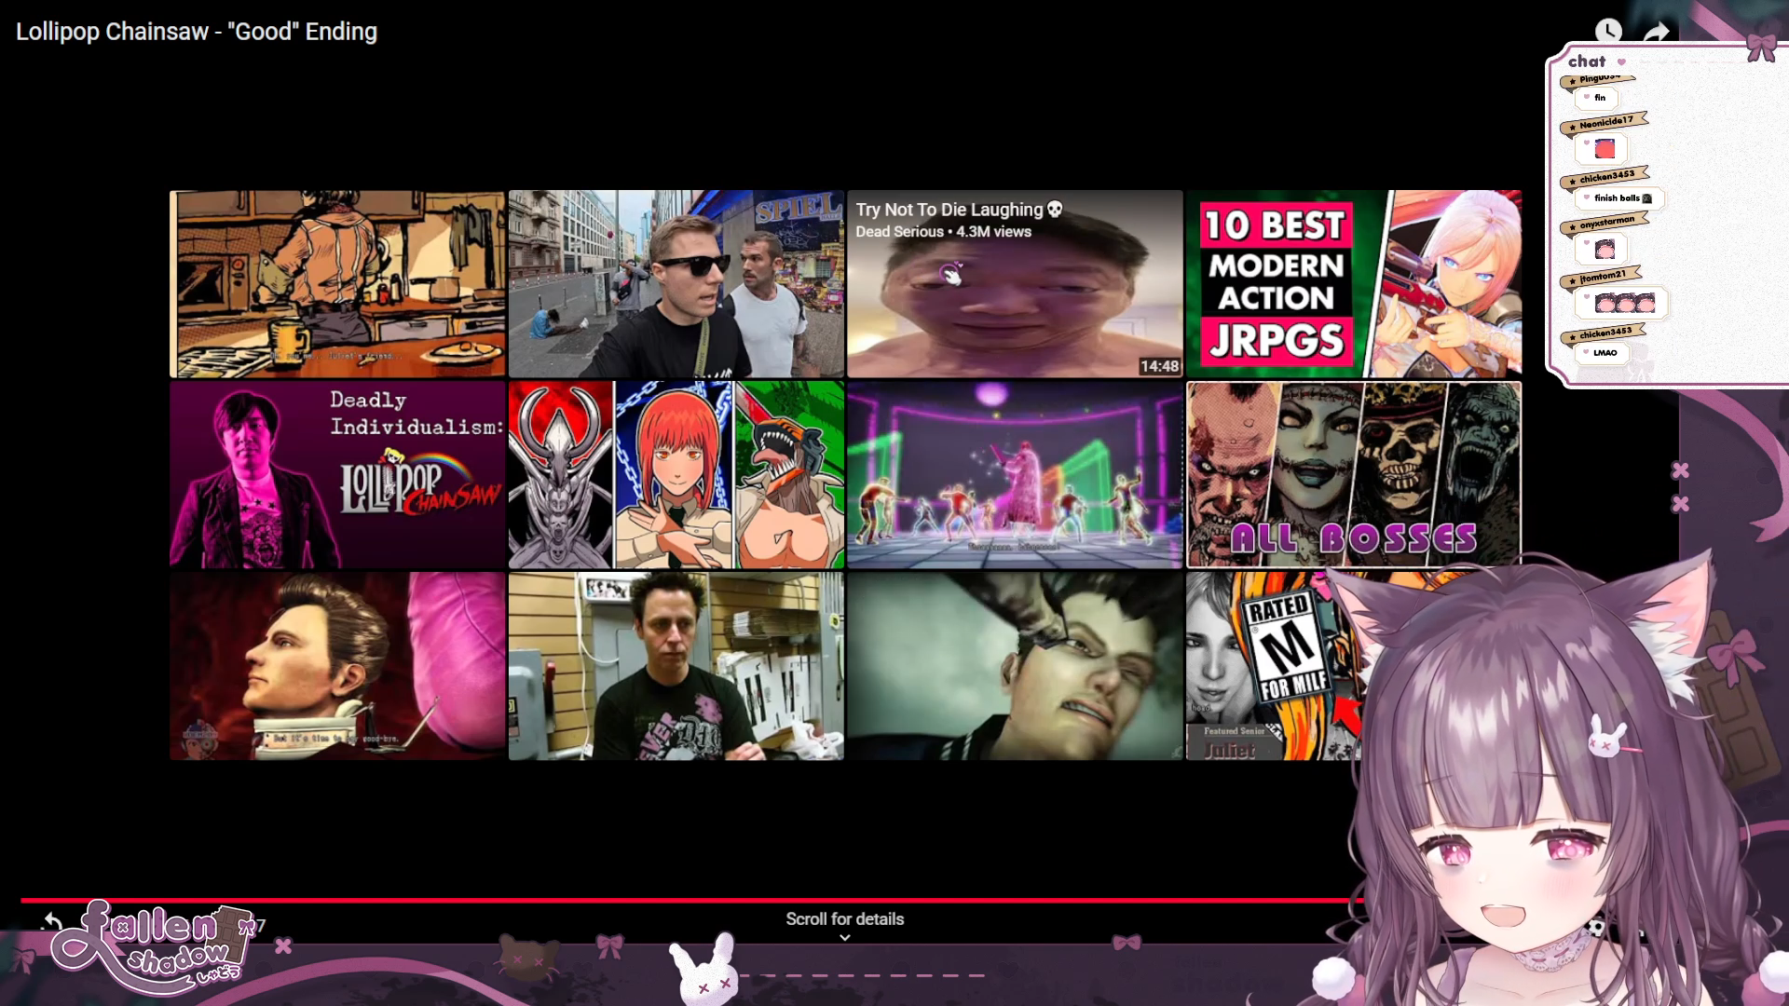
Task: Open the Rated M for MILF thumbnail
Action: click(x=1272, y=666)
